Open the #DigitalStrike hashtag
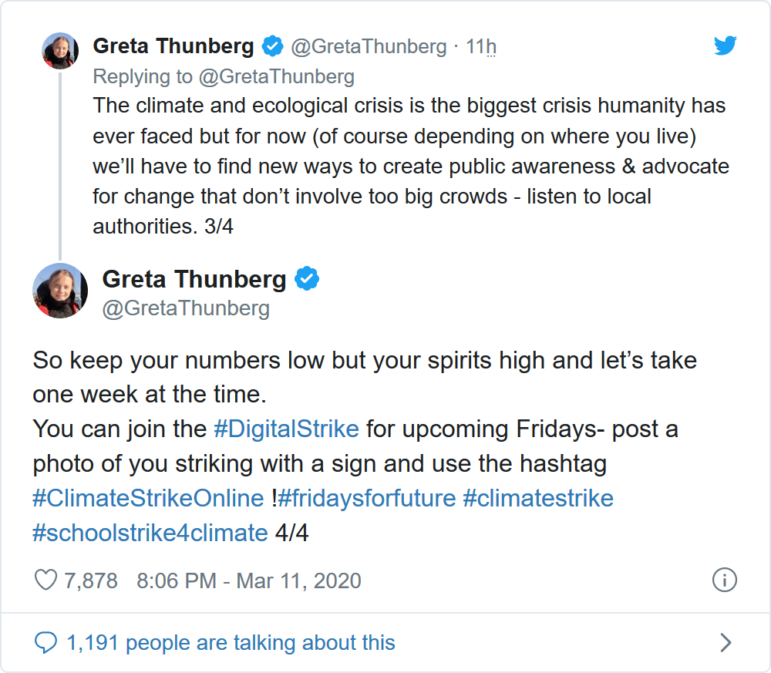This screenshot has height=673, width=771. 286,429
